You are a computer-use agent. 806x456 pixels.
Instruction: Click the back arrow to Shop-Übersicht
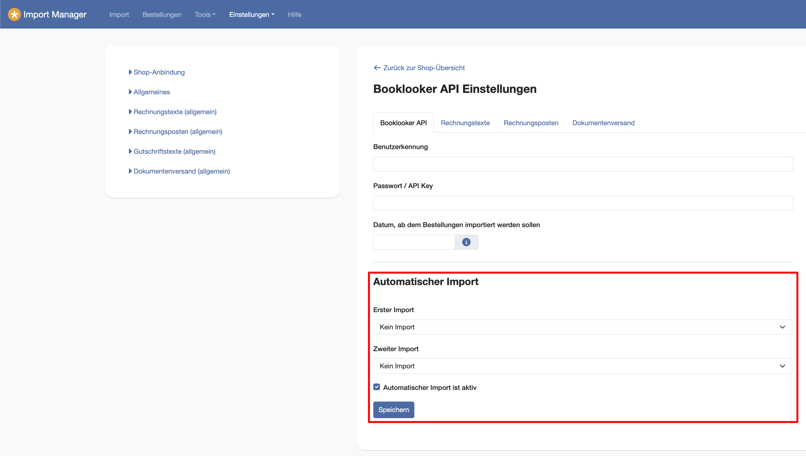(x=377, y=68)
